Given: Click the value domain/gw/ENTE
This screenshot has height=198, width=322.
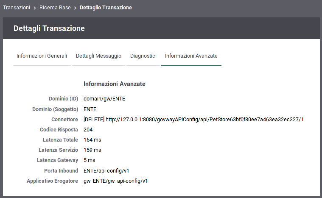Looking at the screenshot, I should pos(104,99).
